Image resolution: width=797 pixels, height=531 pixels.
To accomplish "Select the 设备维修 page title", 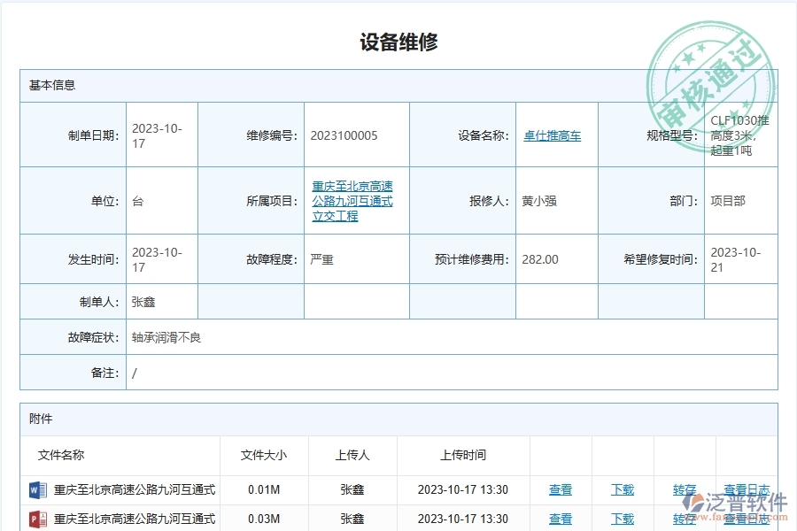I will 400,40.
